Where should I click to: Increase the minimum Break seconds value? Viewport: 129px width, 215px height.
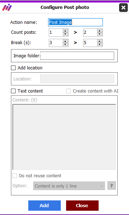click(x=65, y=41)
